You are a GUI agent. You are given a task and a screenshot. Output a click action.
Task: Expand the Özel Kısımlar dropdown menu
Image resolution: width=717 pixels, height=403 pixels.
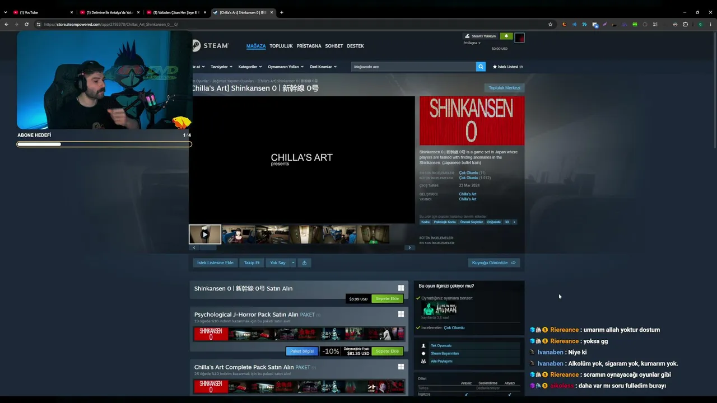323,67
